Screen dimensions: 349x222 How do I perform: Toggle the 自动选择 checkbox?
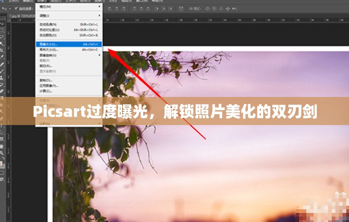tap(16, 9)
